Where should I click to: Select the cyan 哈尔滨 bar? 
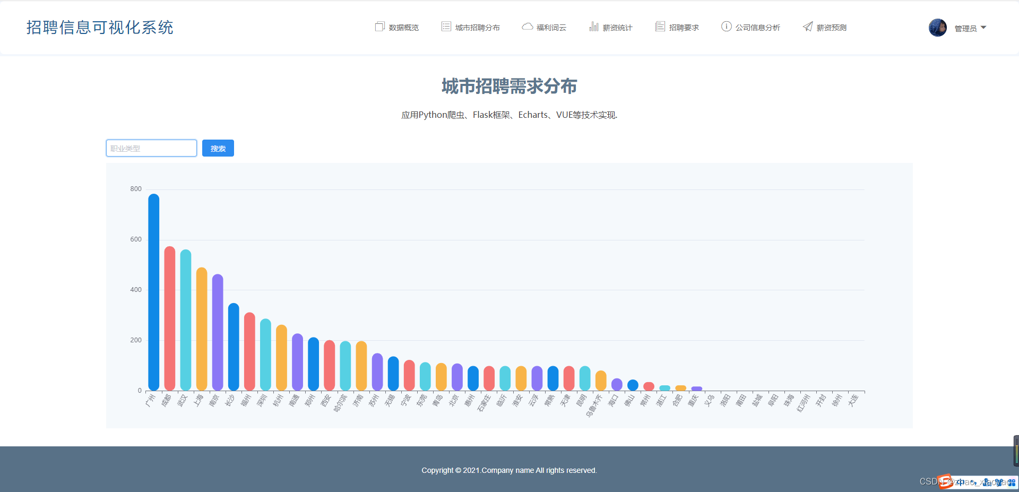point(346,366)
